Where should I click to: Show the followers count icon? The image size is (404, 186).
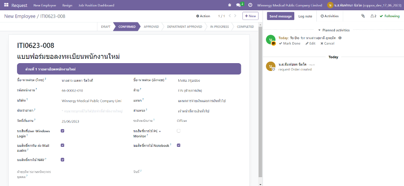click(373, 16)
